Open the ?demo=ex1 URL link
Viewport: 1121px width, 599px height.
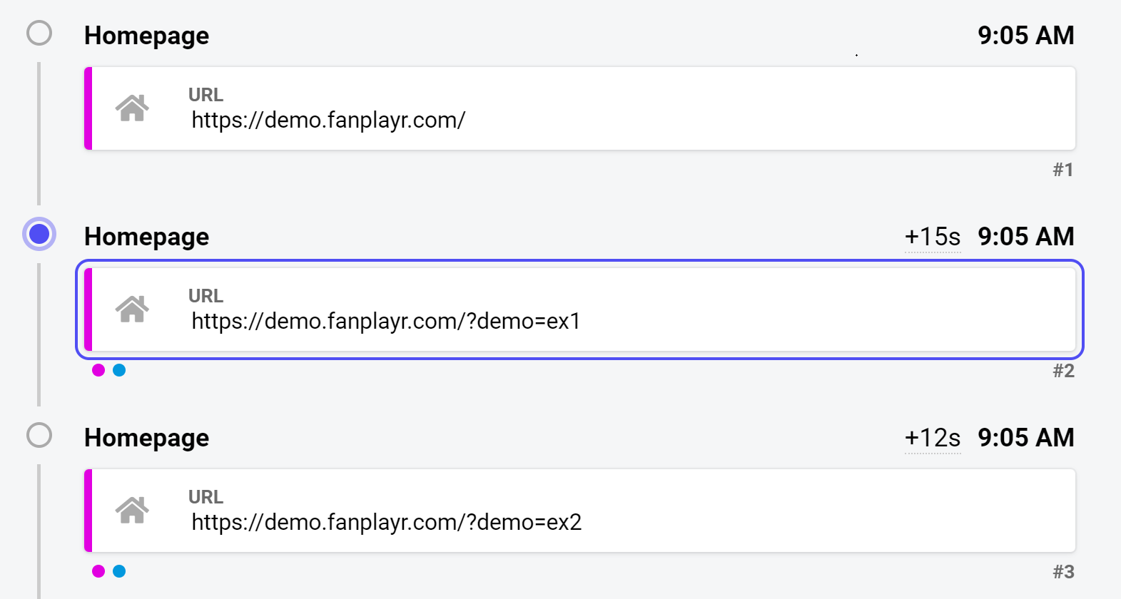click(386, 321)
